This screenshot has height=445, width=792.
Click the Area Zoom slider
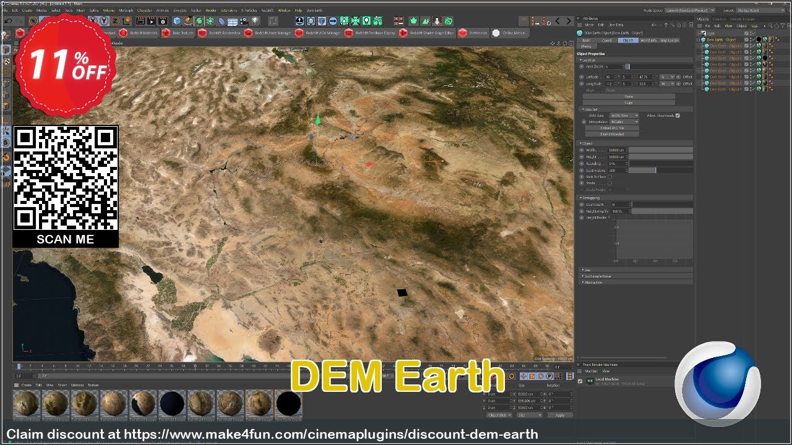point(659,66)
